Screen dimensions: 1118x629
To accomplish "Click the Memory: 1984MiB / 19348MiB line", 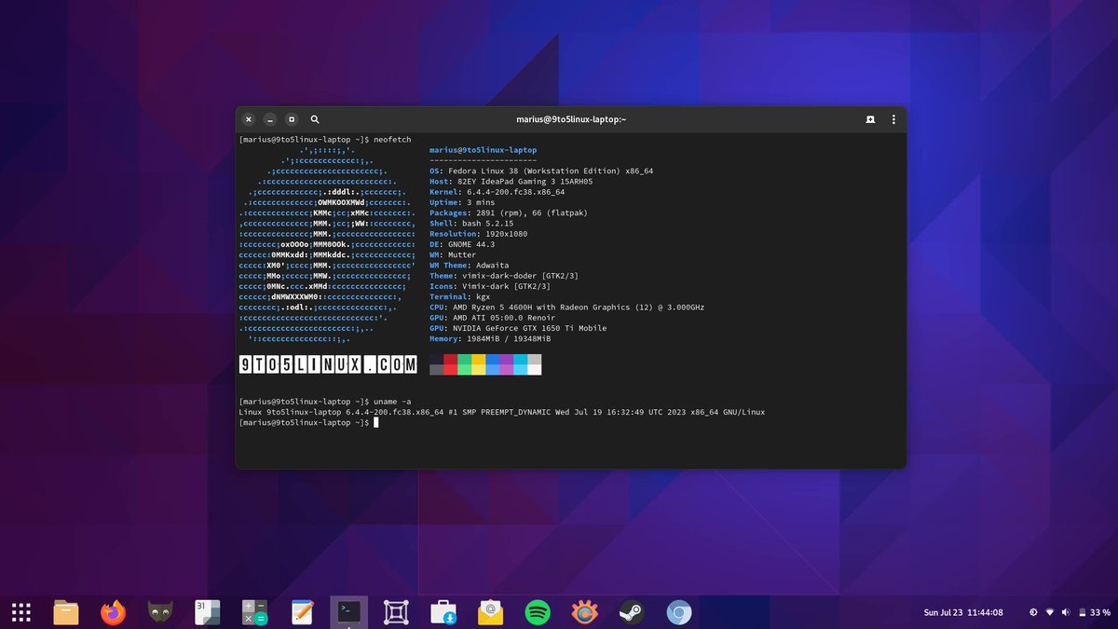I will pos(491,338).
